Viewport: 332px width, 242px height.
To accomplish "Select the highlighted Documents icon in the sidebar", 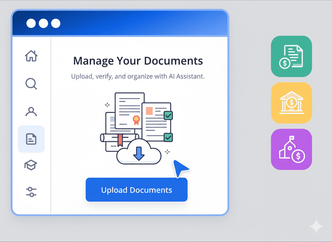I will point(31,139).
